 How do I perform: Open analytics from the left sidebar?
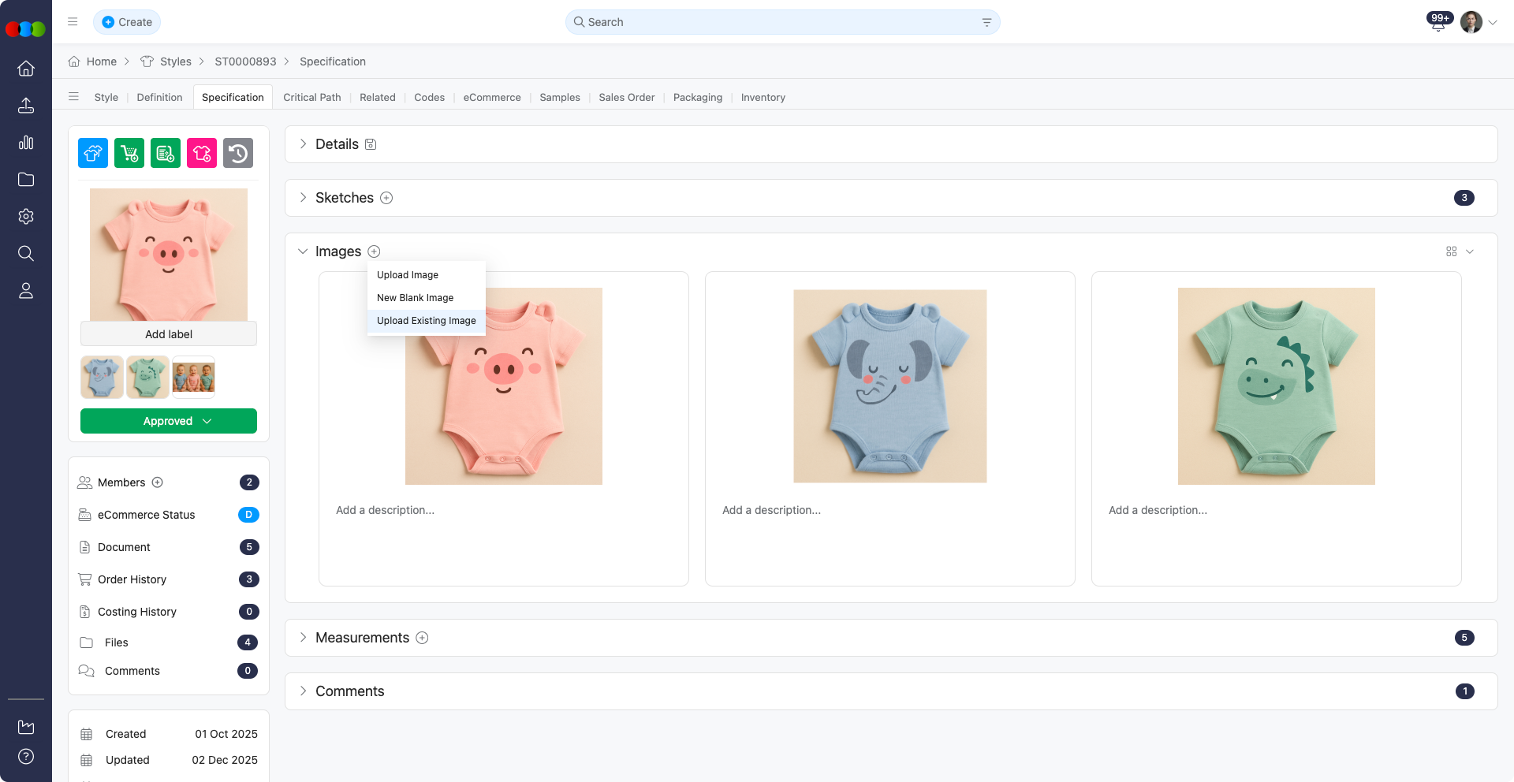pyautogui.click(x=26, y=143)
